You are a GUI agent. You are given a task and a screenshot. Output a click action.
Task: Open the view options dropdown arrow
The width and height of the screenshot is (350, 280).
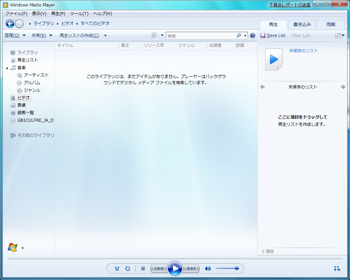162,35
